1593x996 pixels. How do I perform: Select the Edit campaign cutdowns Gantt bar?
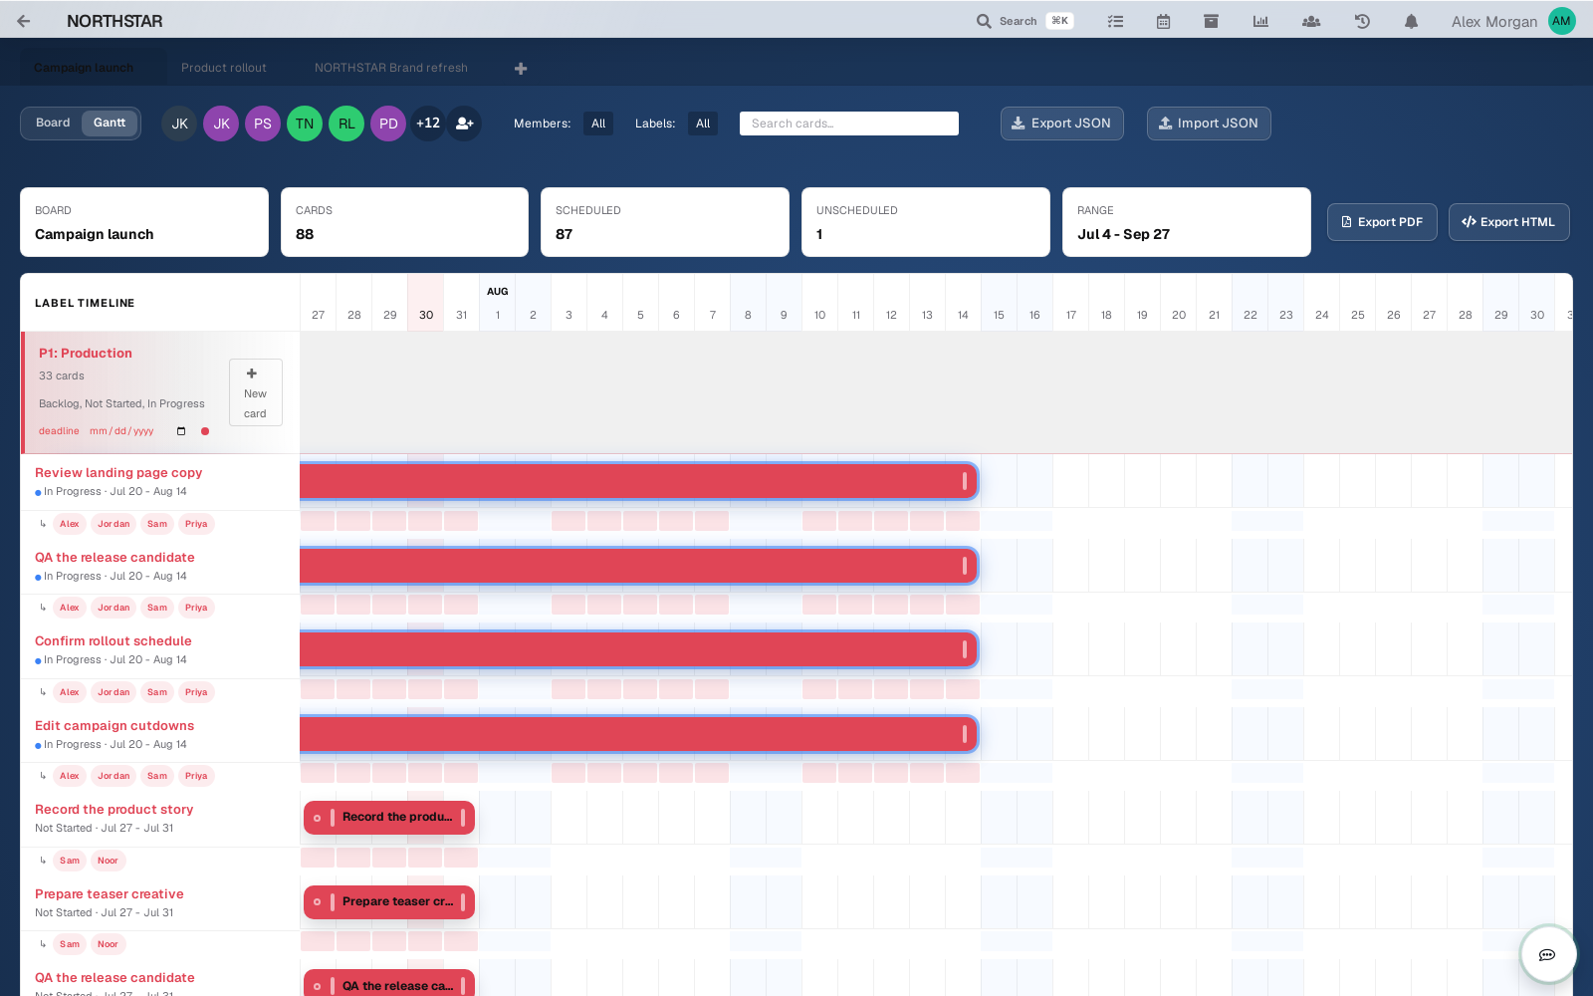(638, 734)
